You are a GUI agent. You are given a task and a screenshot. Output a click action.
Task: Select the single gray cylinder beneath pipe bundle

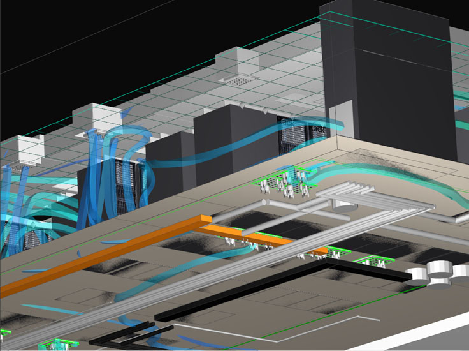pos(344,205)
